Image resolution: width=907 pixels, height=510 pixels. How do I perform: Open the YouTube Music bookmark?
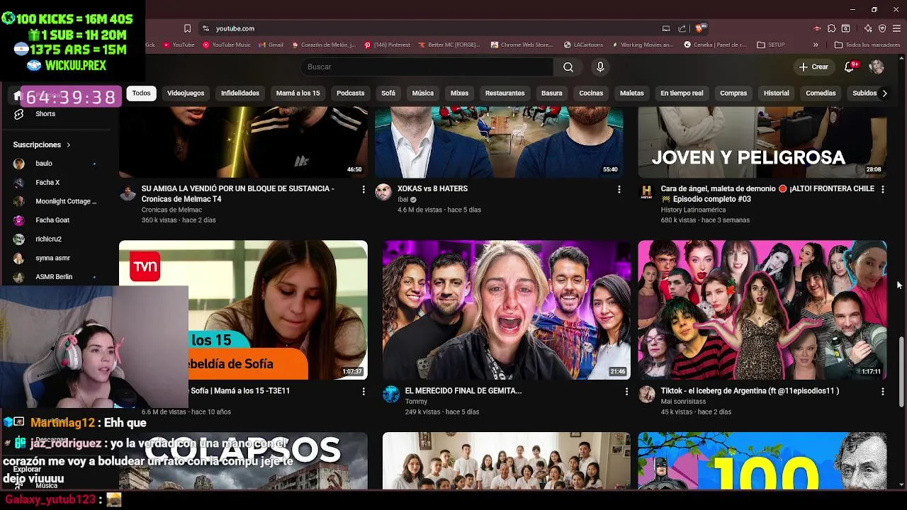click(x=227, y=45)
